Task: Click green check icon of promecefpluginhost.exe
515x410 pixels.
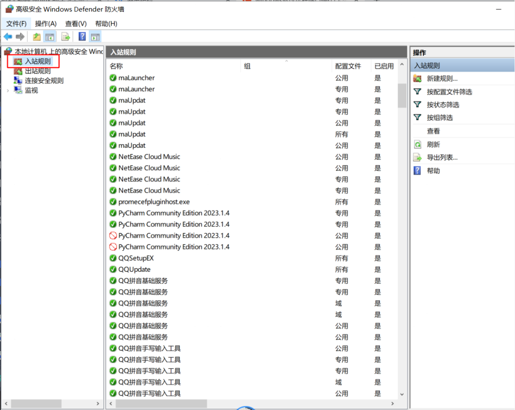Action: click(113, 201)
